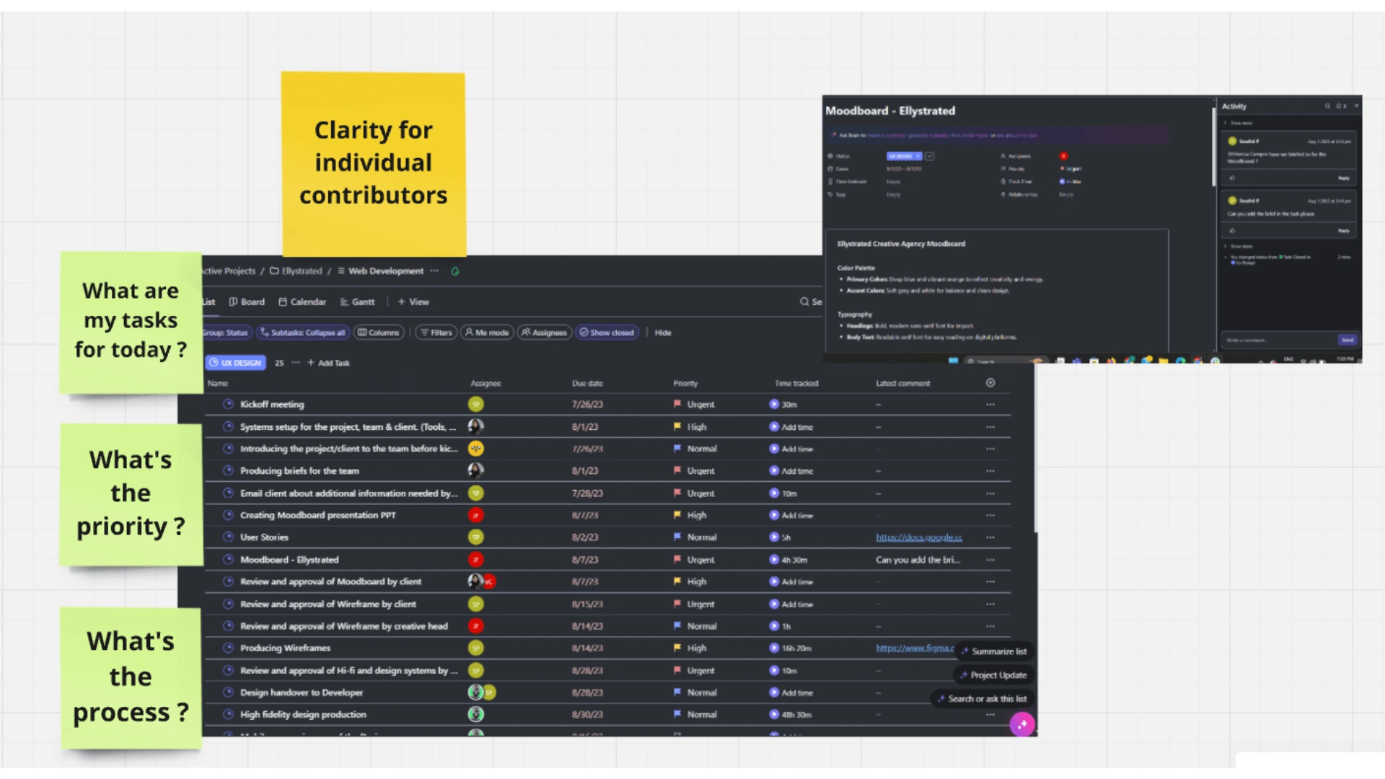
Task: Switch to the Board view tab
Action: [x=247, y=302]
